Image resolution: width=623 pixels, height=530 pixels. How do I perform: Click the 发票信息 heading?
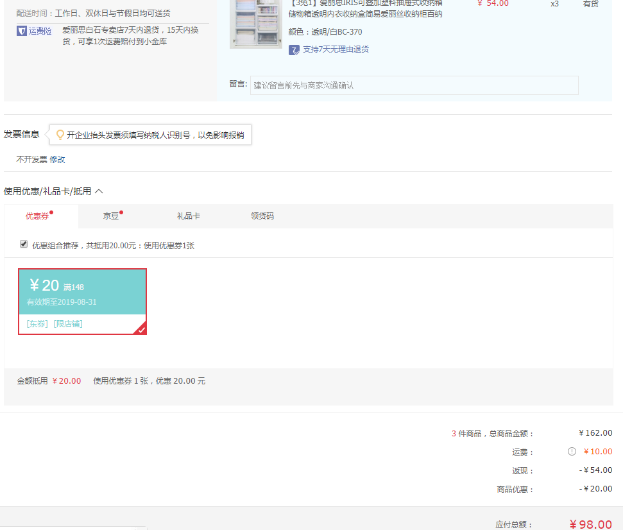coord(21,134)
